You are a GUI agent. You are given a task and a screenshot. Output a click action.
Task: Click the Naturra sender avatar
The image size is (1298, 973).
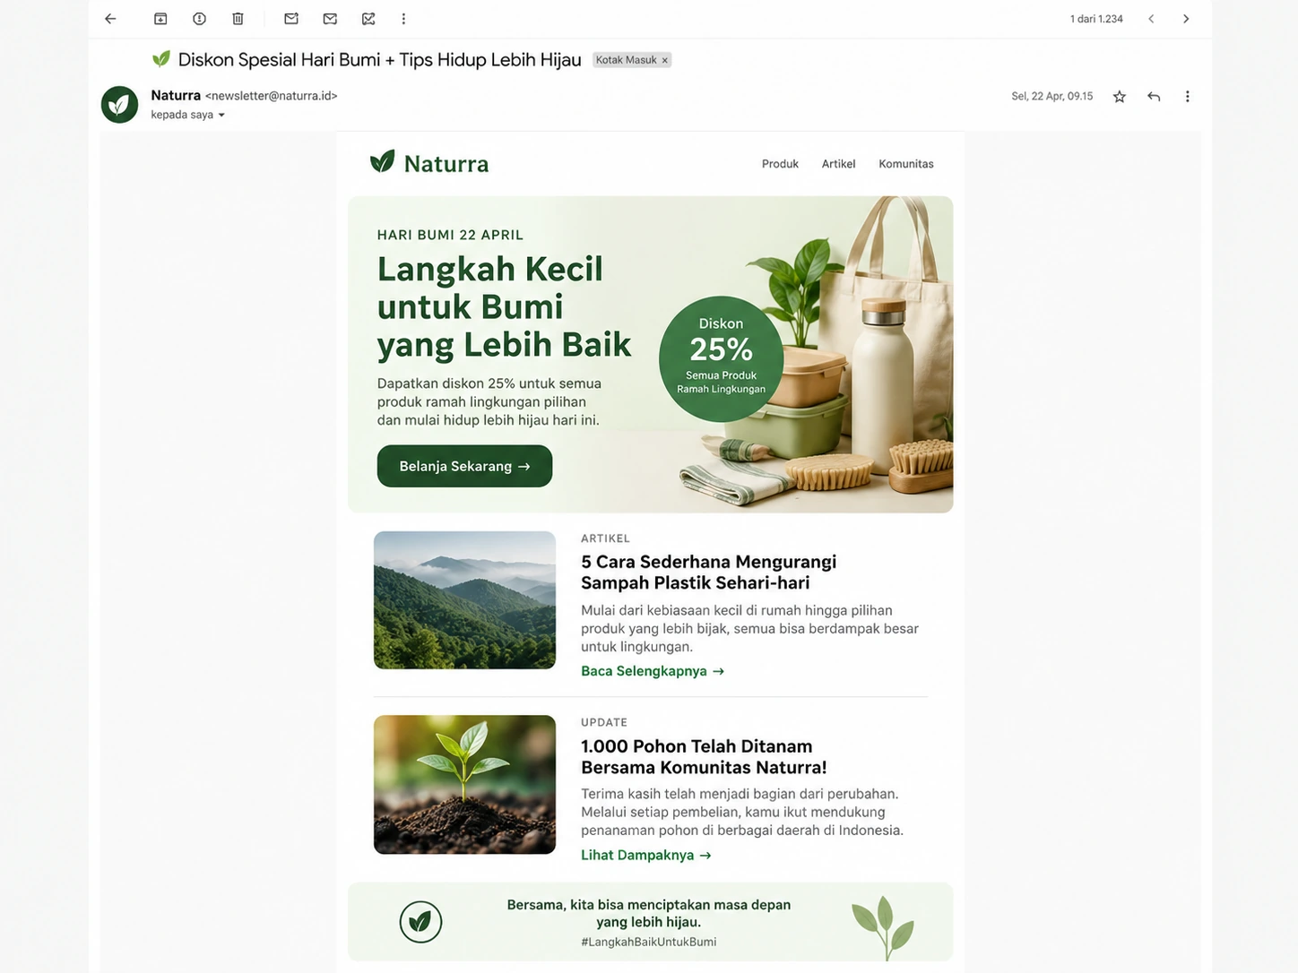119,105
